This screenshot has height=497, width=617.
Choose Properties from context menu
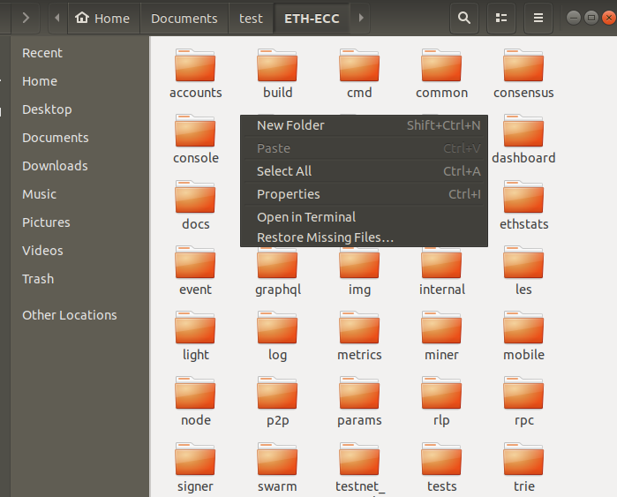tap(364, 194)
